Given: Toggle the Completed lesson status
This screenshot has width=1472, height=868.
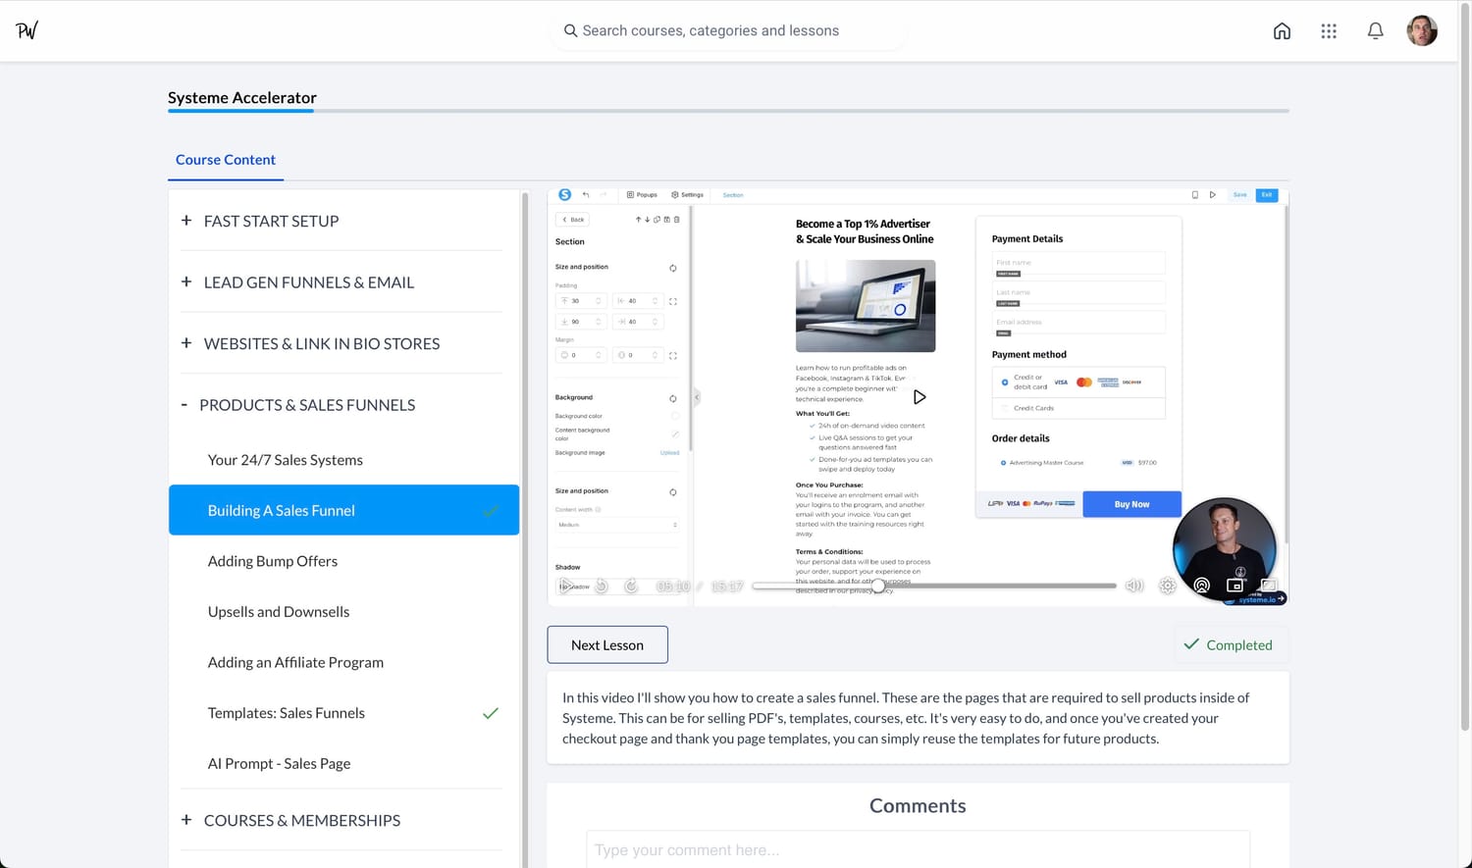Looking at the screenshot, I should (x=1231, y=644).
